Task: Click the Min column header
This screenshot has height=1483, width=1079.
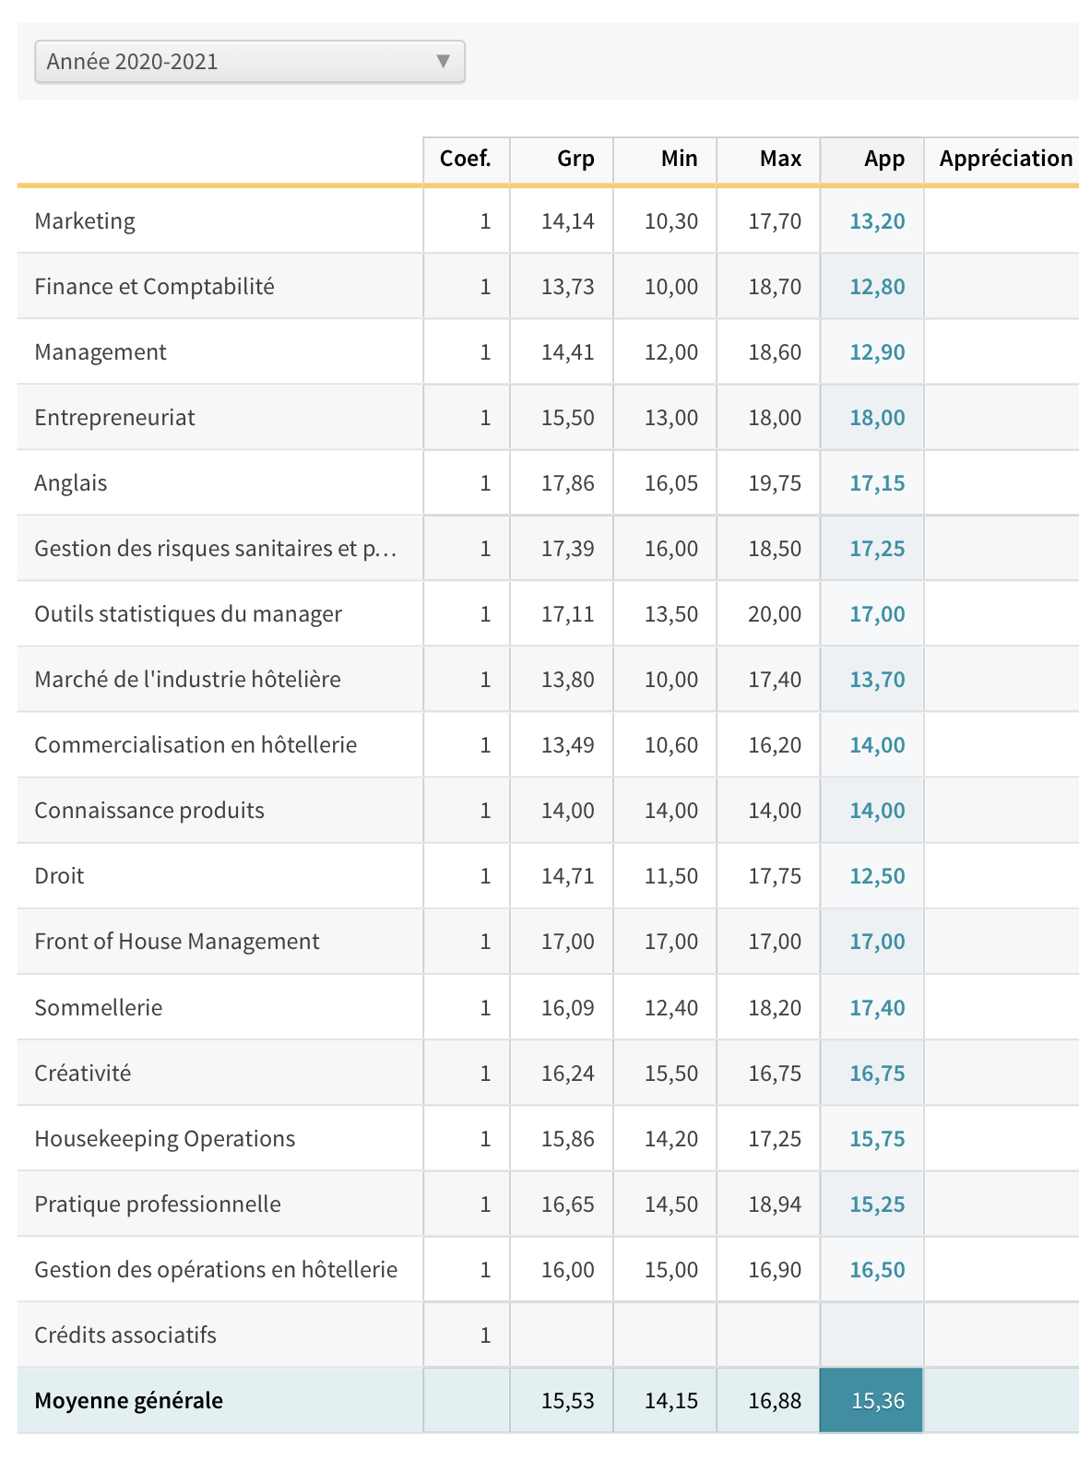Action: 679,159
